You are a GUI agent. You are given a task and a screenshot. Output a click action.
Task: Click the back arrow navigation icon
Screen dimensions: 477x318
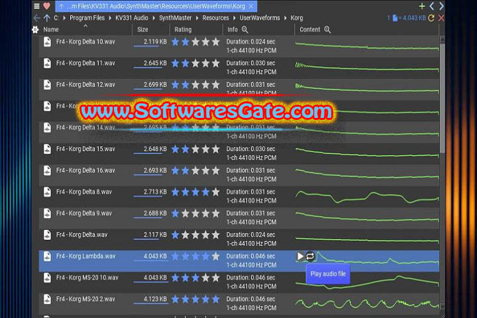(x=36, y=18)
